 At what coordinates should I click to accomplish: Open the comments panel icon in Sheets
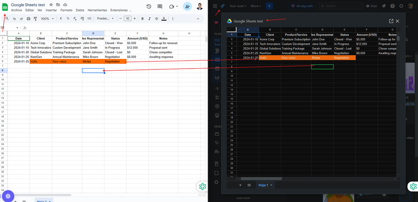click(160, 6)
